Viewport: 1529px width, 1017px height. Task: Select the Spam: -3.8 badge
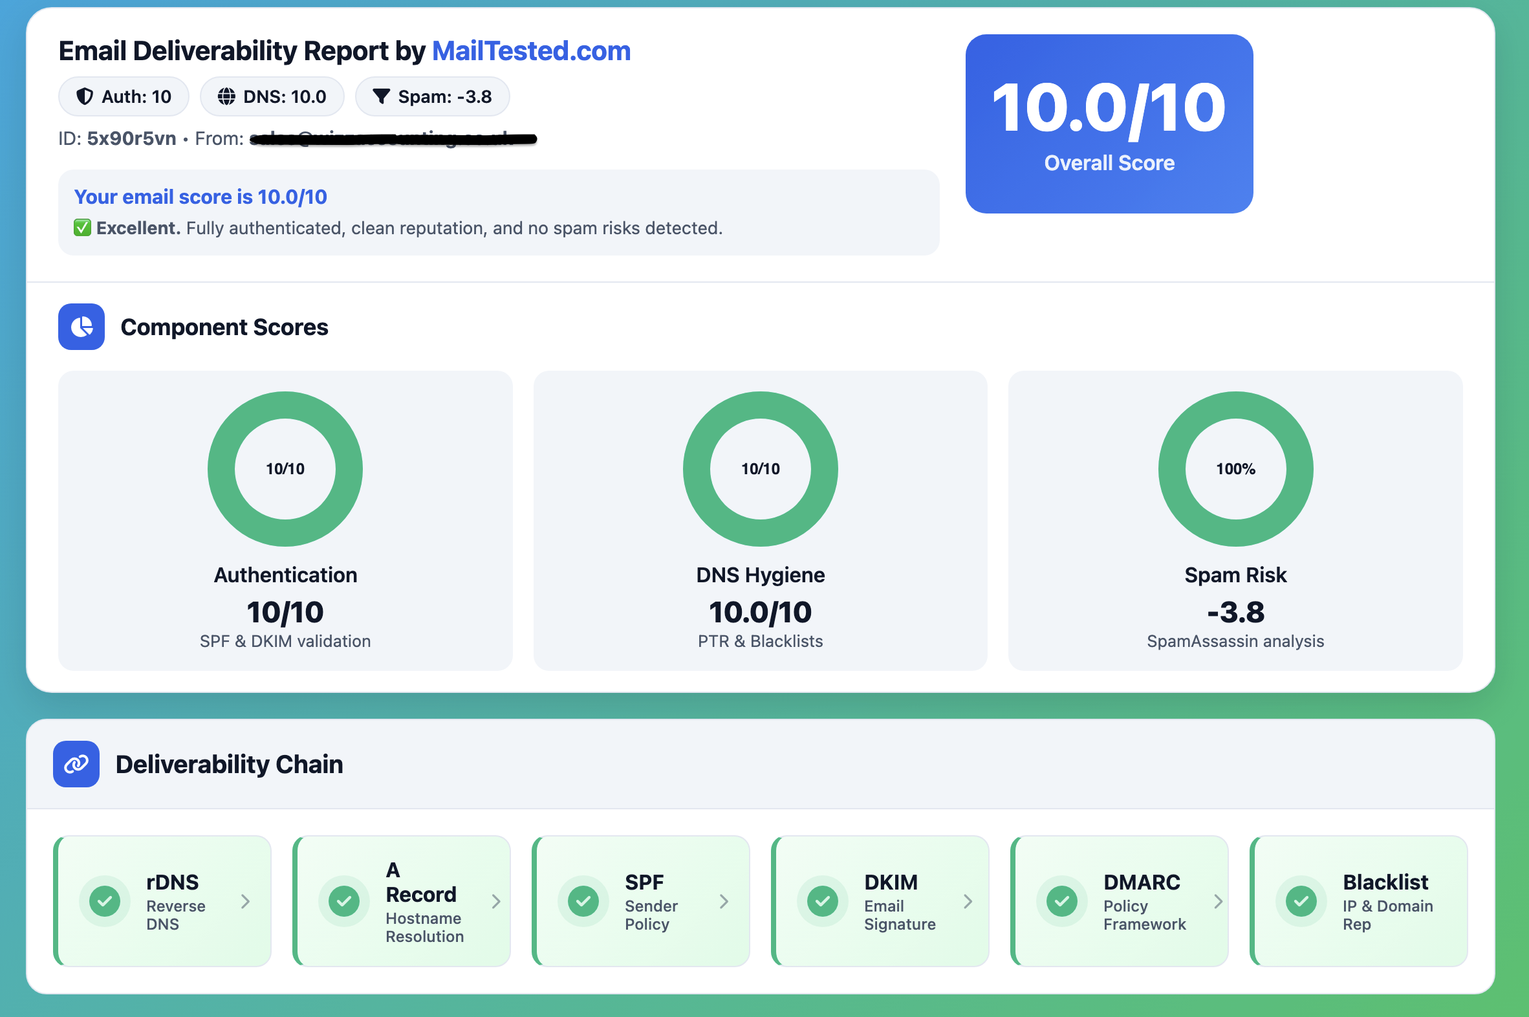[432, 96]
